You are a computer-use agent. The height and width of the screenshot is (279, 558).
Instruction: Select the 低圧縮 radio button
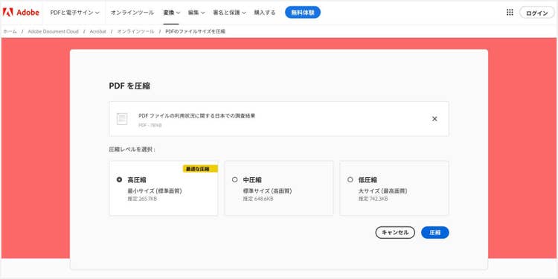350,180
